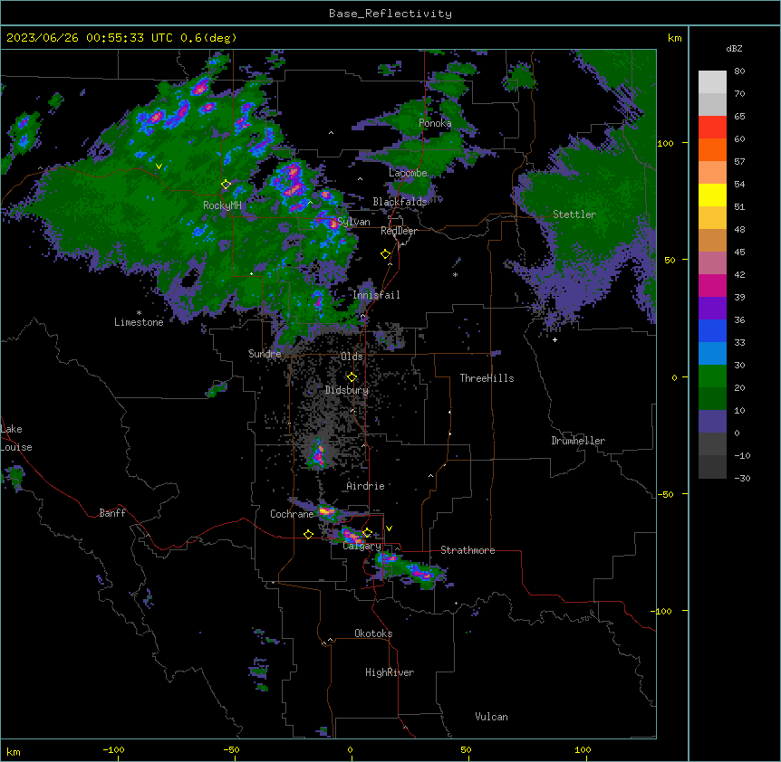
Task: Click the yellow diamond marker above Calgary label
Action: (367, 533)
